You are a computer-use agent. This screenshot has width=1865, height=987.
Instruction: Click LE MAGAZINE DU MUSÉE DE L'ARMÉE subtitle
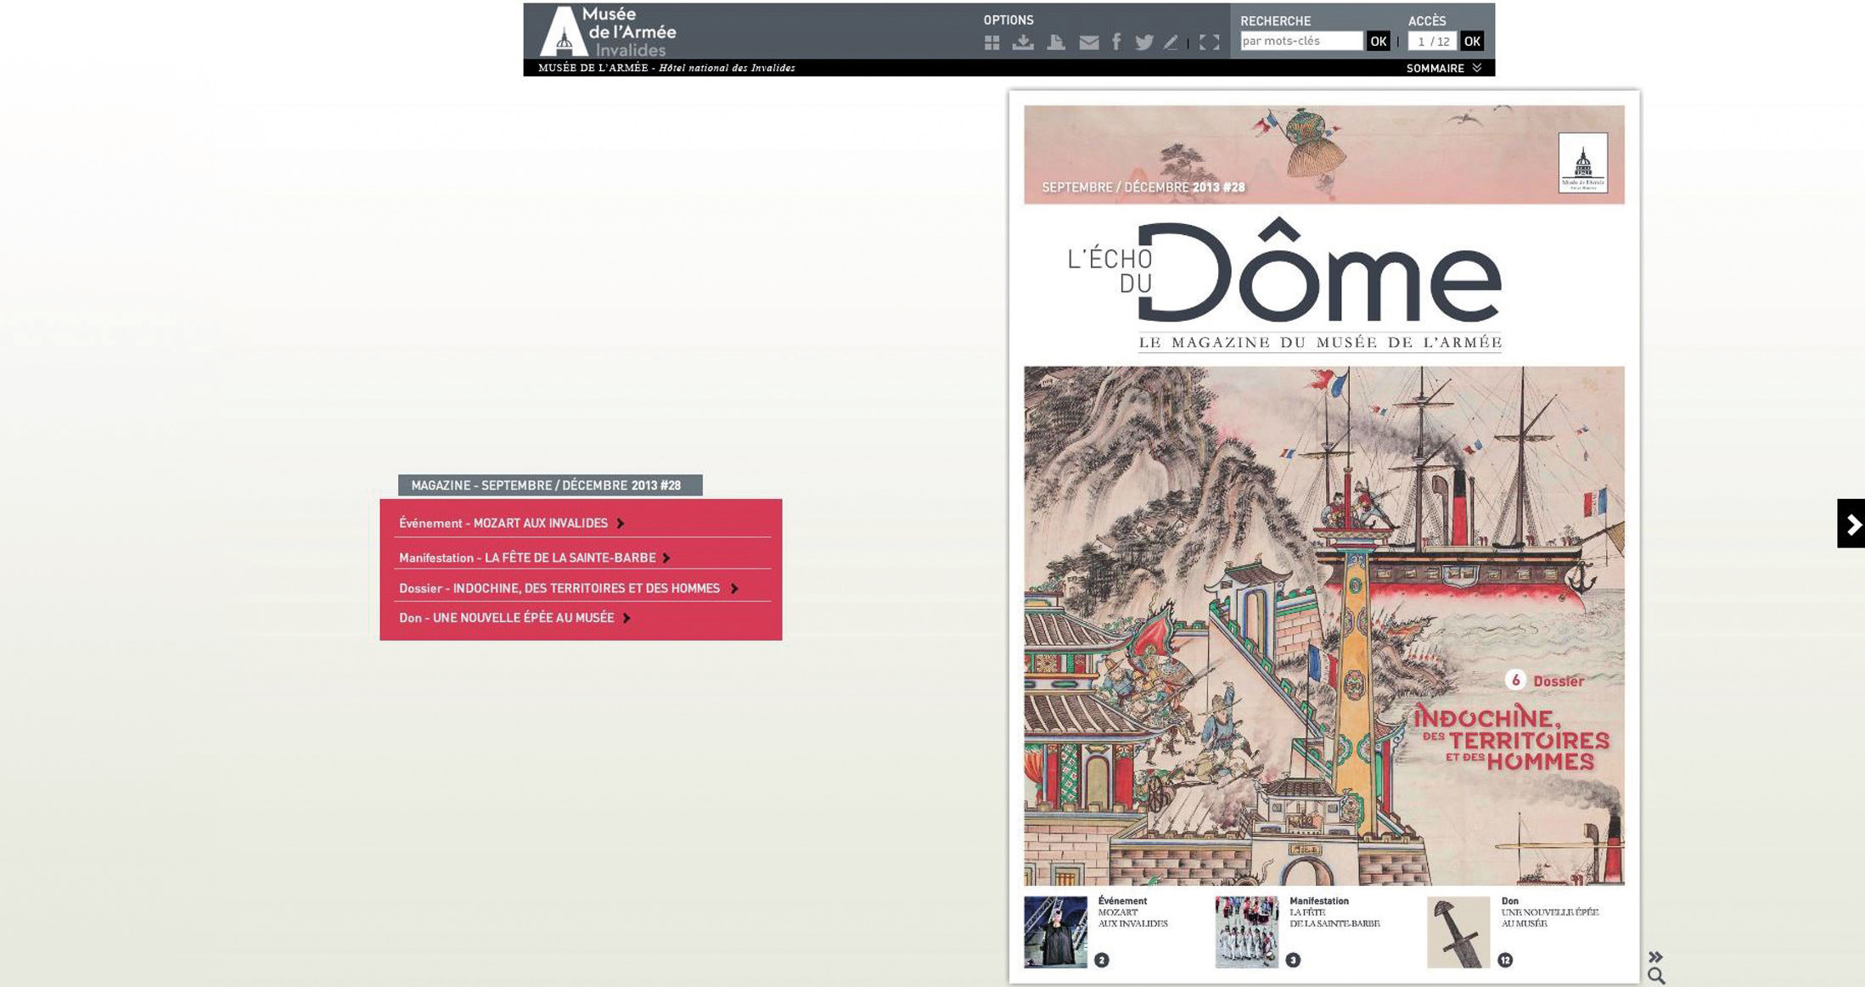(x=1320, y=342)
